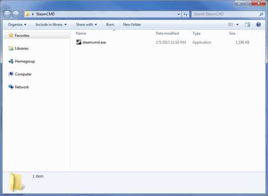
Task: Click the Forward navigation arrow button
Action: [x=16, y=14]
